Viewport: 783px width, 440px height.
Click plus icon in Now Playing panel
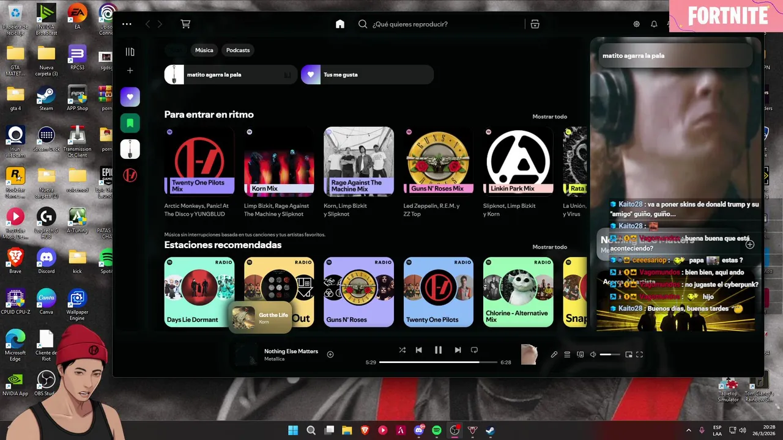point(749,244)
